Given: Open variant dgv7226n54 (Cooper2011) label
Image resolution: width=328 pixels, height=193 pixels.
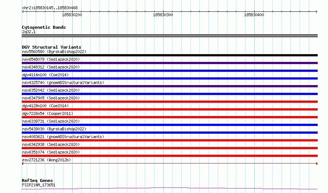Looking at the screenshot, I should 48,113.
